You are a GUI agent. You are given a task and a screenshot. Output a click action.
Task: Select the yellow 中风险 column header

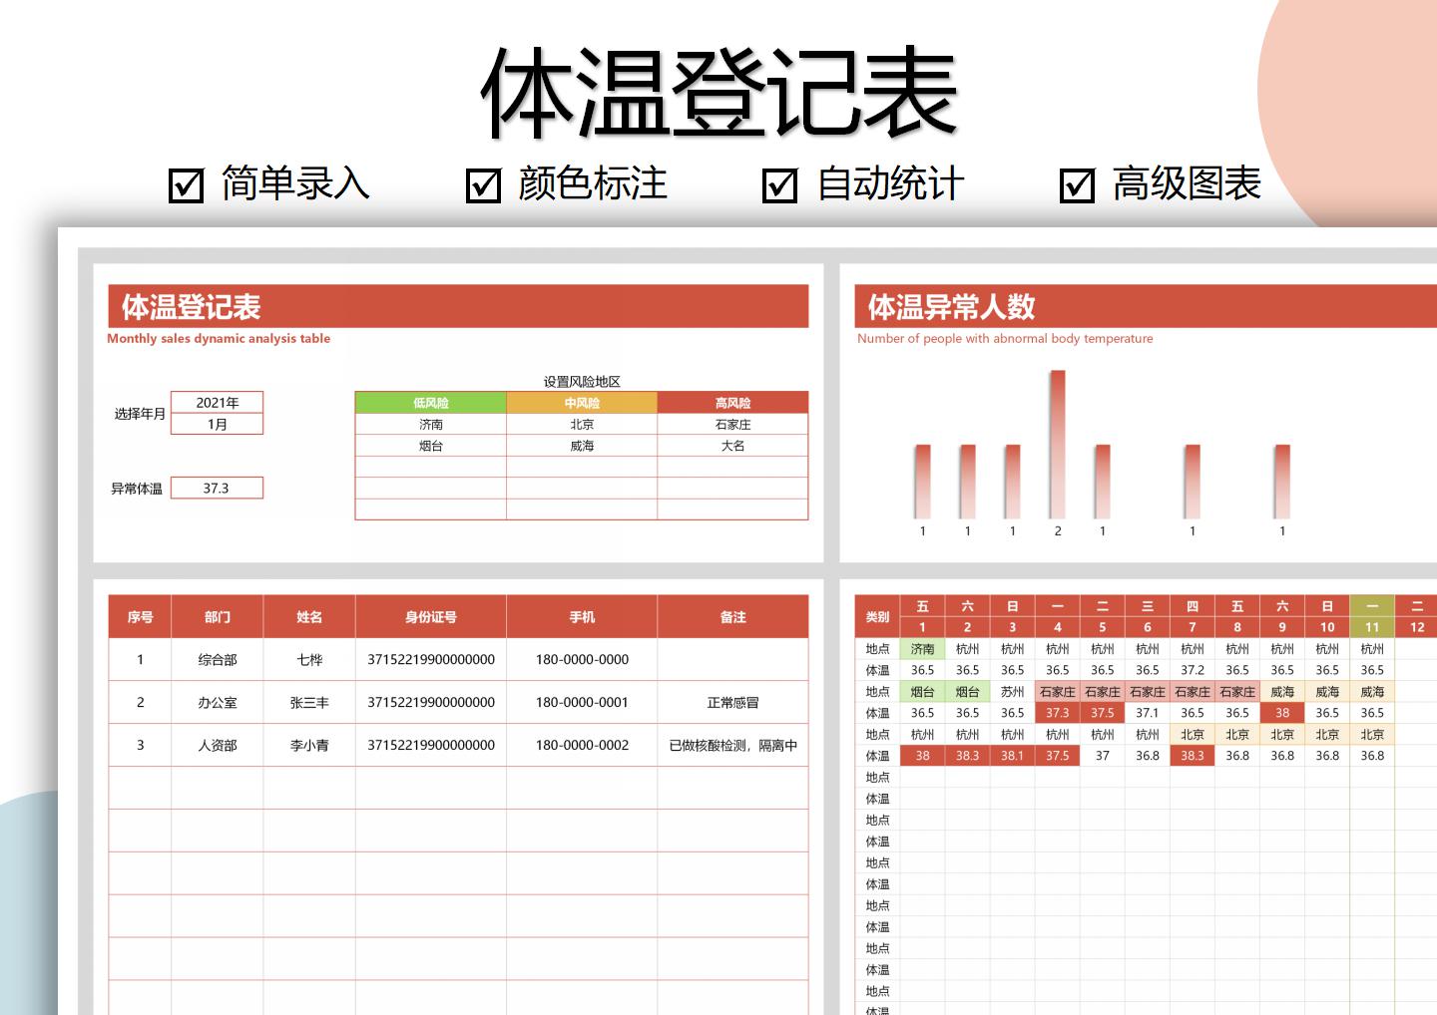point(582,402)
